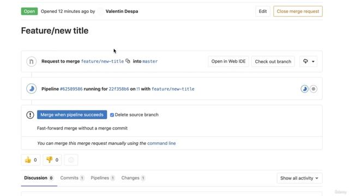349x196 pixels.
Task: Open pipeline #62589586 link
Action: pos(71,89)
